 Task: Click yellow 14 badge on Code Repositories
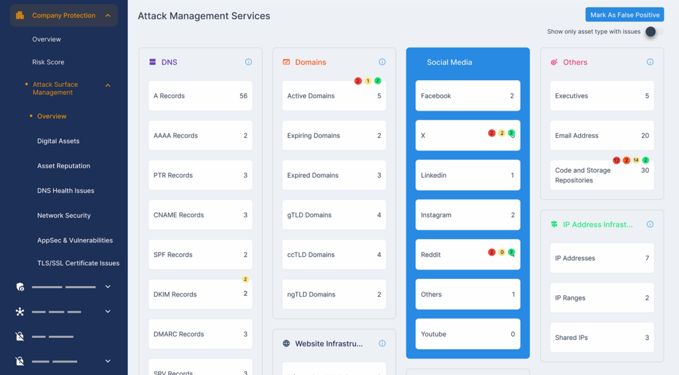[x=636, y=160]
